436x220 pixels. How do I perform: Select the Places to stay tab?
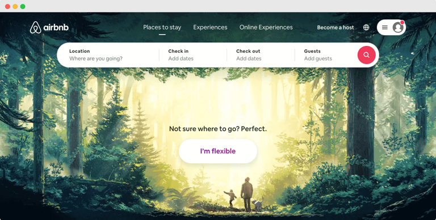click(162, 27)
